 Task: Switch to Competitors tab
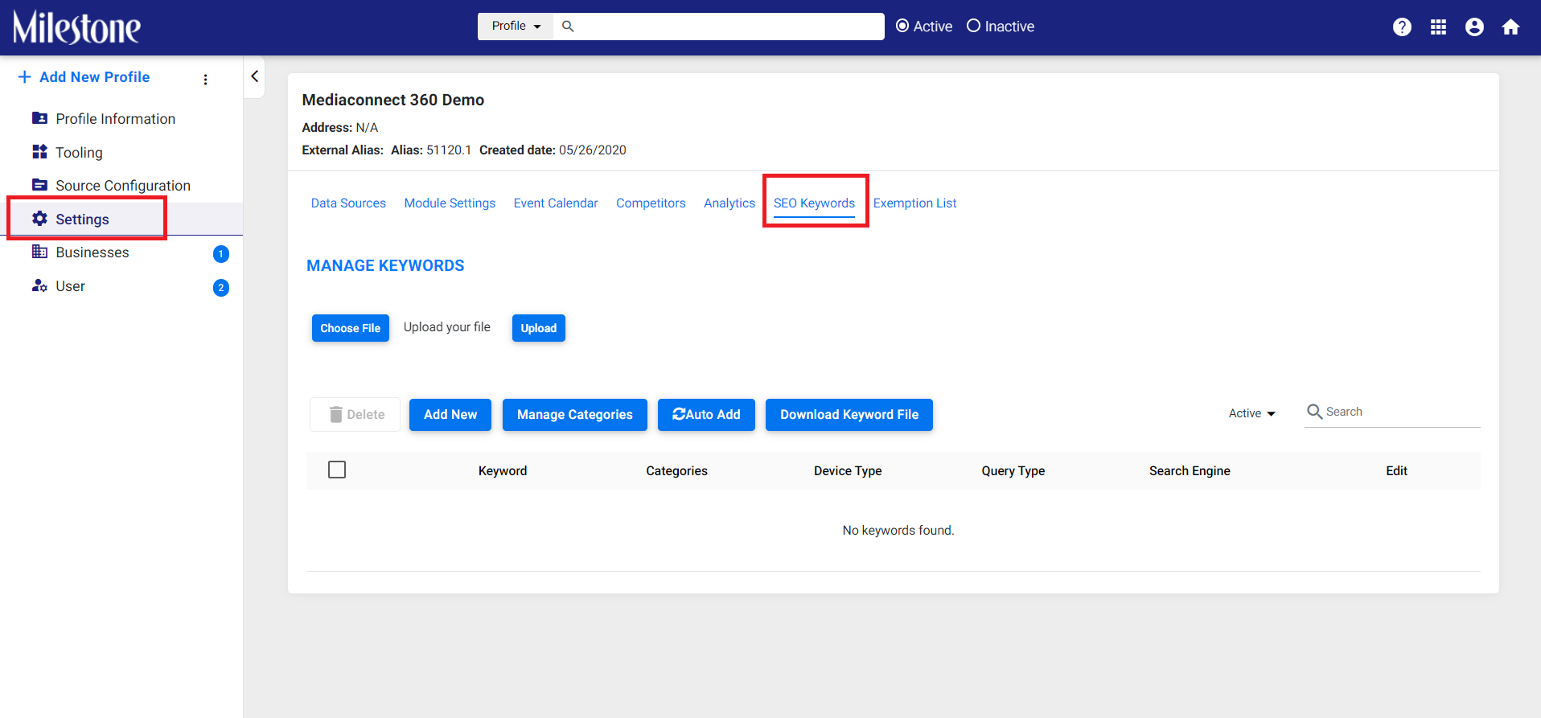click(651, 203)
